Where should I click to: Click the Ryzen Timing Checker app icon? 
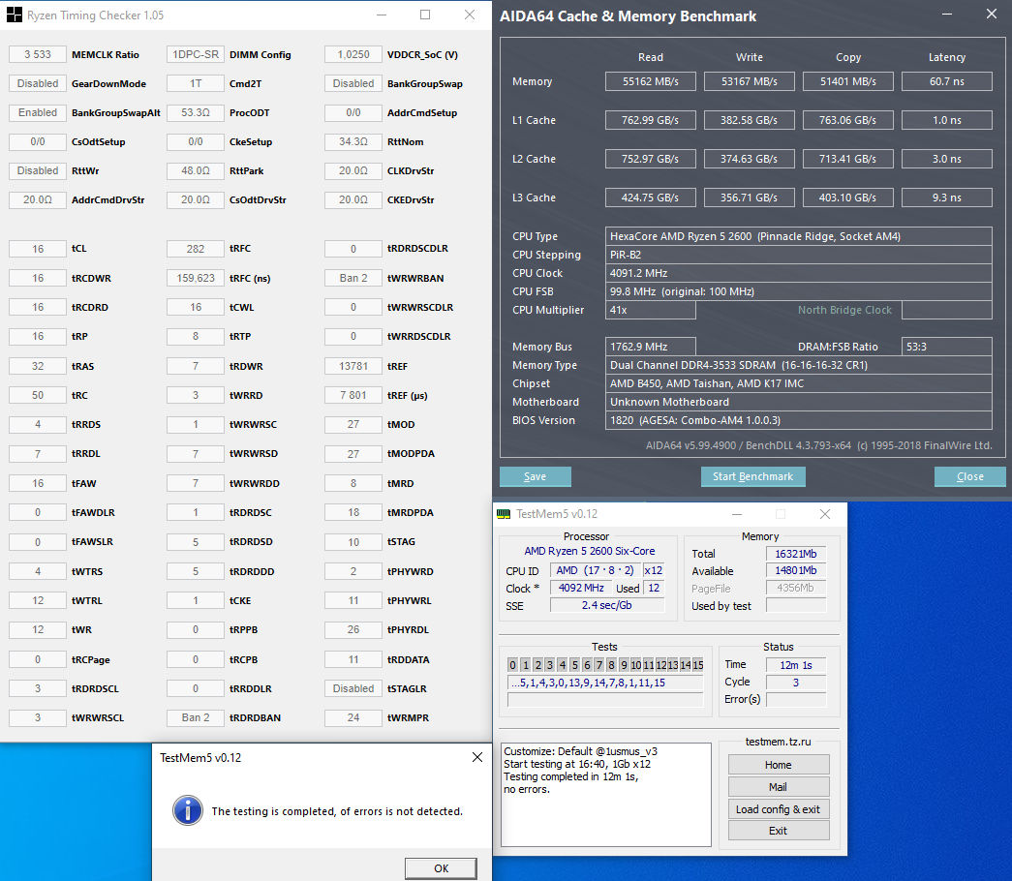pos(15,15)
